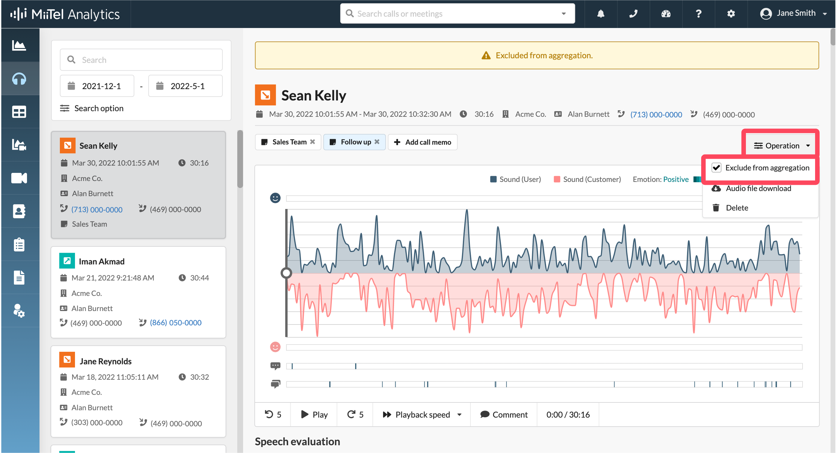The image size is (836, 453).
Task: Open video camera meetings sidebar icon
Action: (19, 178)
